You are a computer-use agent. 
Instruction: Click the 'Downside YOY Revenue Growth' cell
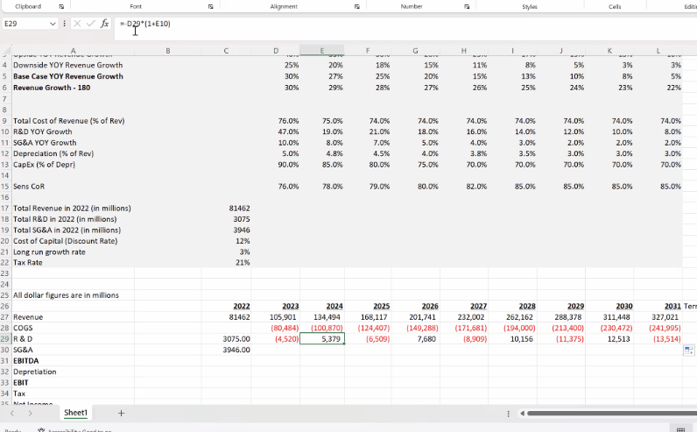(68, 66)
